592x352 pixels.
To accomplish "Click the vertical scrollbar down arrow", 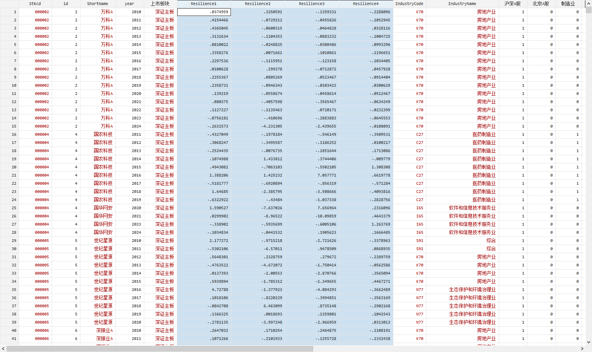I will [x=589, y=342].
